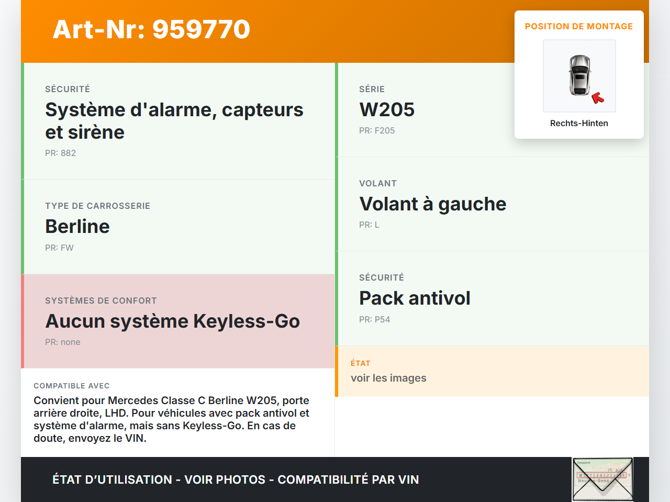Click the footer "Compatibilité par VIN" banner text
Viewport: 670px width, 502px height.
pyautogui.click(x=348, y=479)
